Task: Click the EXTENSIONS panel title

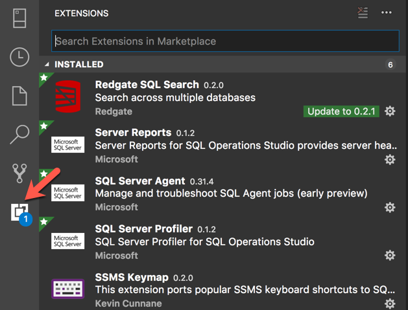Action: pyautogui.click(x=82, y=13)
